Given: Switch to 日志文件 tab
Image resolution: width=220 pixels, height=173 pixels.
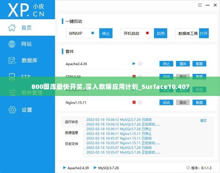Looking at the screenshot, I should tap(71, 144).
